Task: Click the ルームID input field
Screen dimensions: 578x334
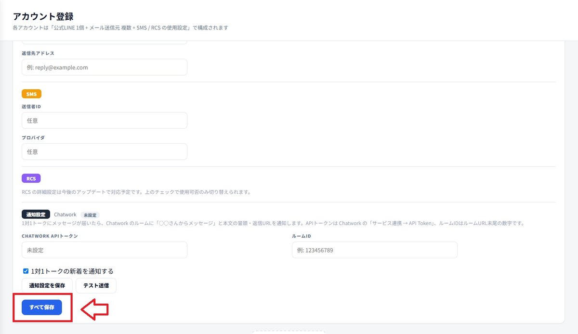Action: pyautogui.click(x=375, y=250)
